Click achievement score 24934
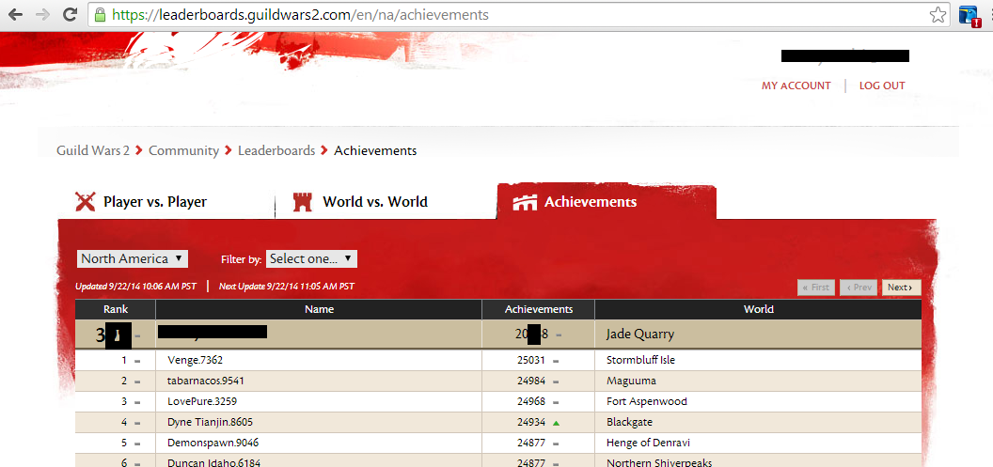The image size is (993, 467). click(530, 422)
